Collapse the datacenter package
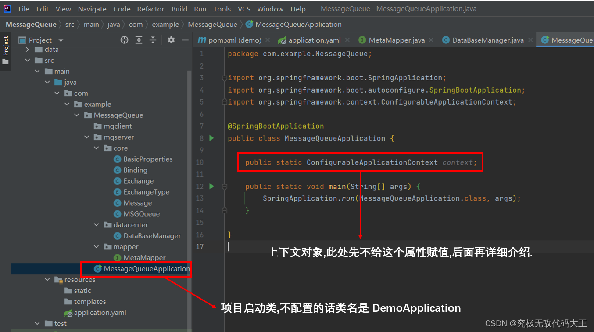The image size is (594, 332). tap(96, 225)
